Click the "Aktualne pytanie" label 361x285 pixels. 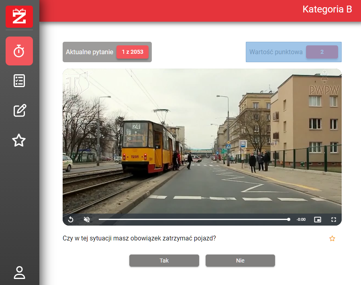[x=90, y=52]
